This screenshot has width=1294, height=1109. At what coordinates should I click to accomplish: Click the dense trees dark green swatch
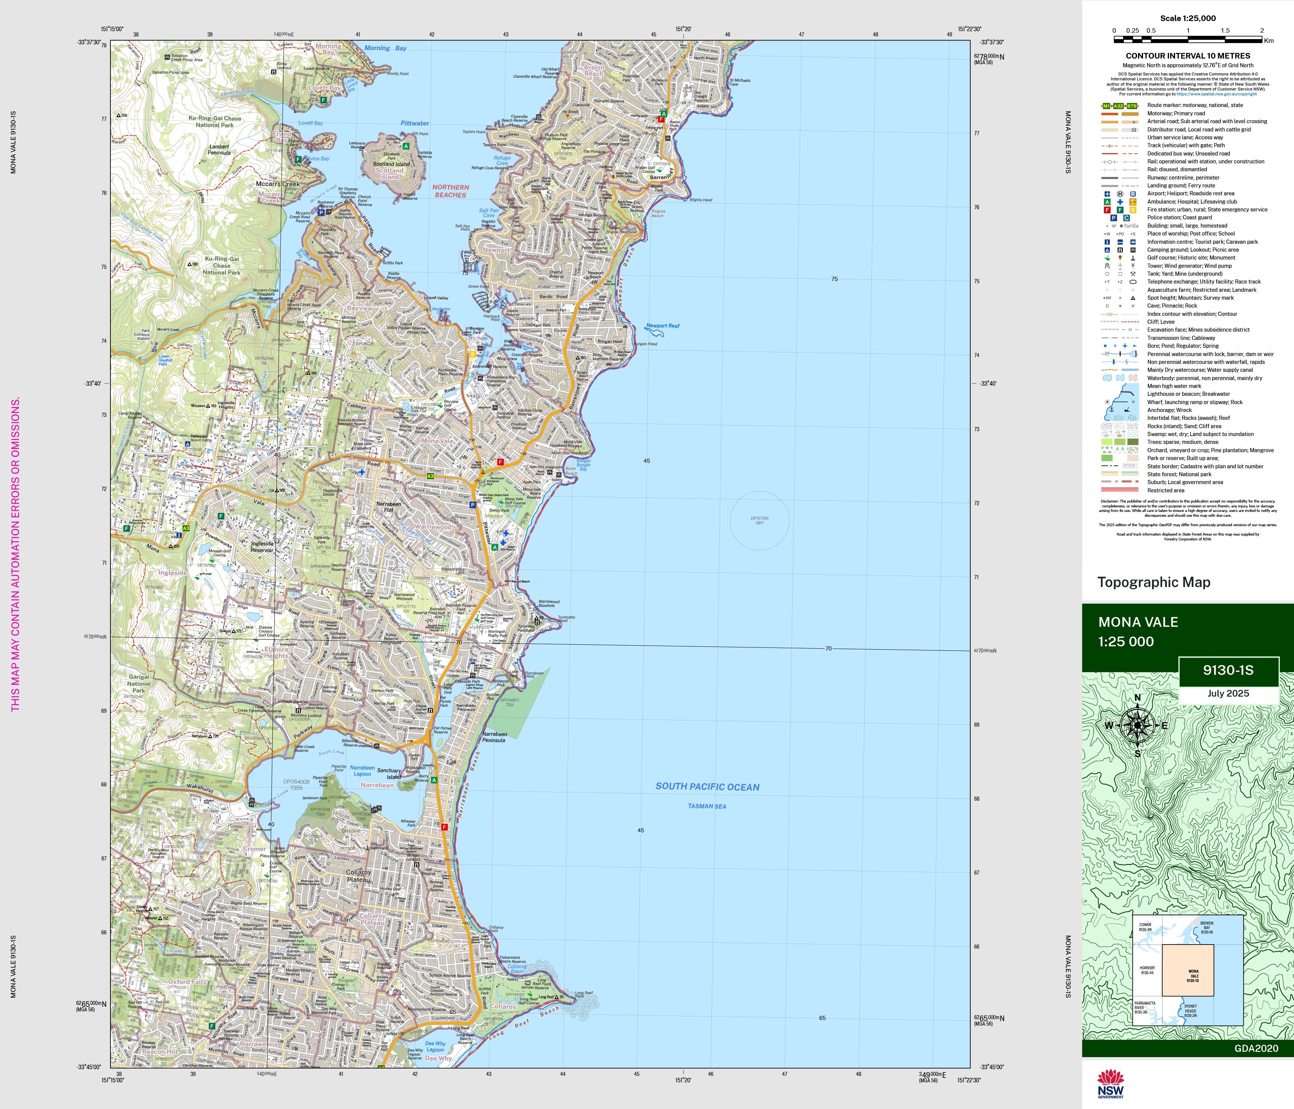click(x=1133, y=442)
